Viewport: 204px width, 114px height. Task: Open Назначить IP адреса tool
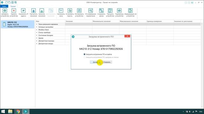click(23, 13)
